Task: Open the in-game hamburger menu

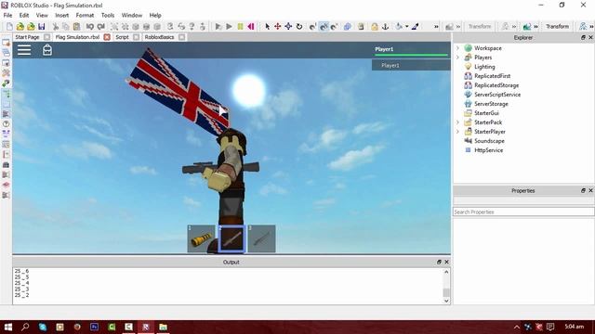Action: [24, 50]
